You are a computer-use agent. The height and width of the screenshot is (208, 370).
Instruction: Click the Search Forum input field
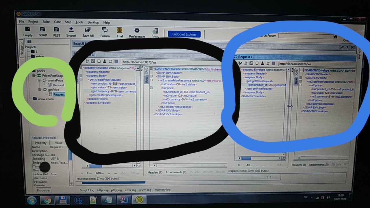point(306,36)
